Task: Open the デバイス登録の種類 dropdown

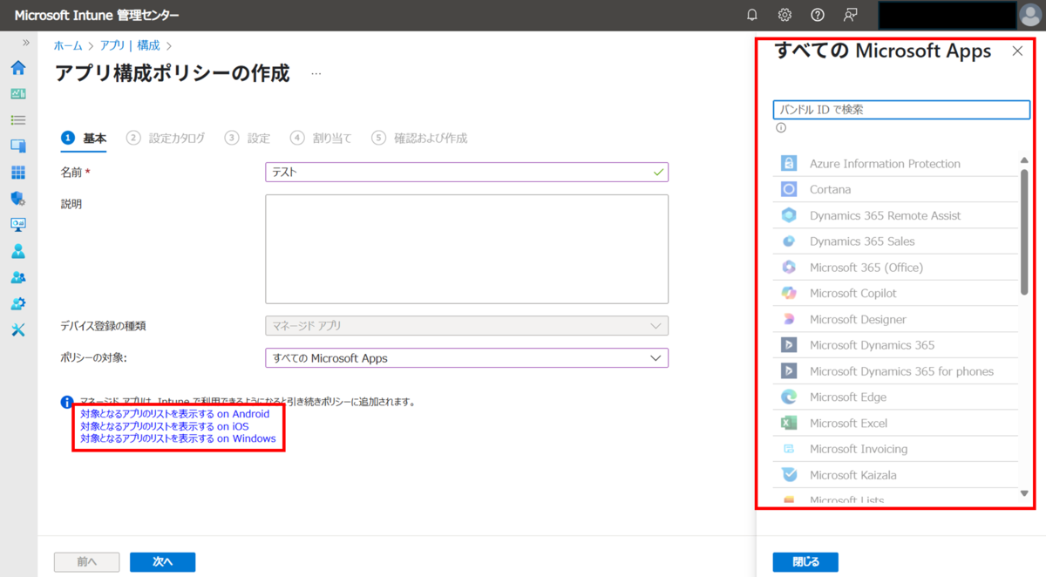Action: coord(466,326)
